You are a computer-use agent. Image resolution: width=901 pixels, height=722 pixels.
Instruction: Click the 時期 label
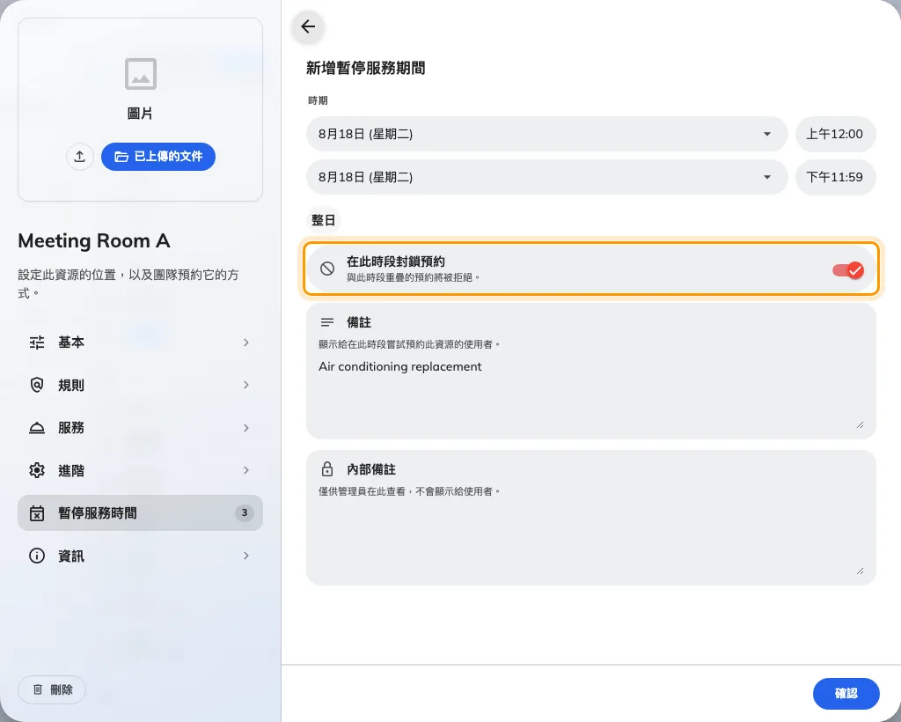318,100
